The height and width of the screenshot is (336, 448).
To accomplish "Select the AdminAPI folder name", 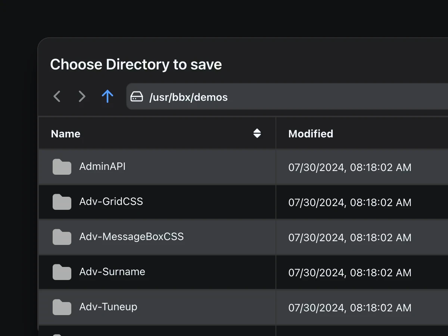I will pos(102,167).
